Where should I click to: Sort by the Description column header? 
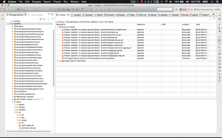tap(96, 25)
